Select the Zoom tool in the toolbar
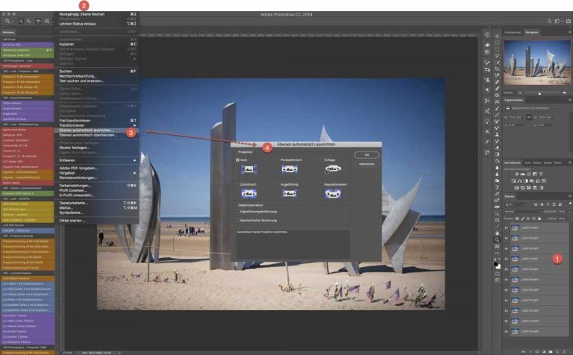Screen dimensions: 573x355 click(497, 240)
